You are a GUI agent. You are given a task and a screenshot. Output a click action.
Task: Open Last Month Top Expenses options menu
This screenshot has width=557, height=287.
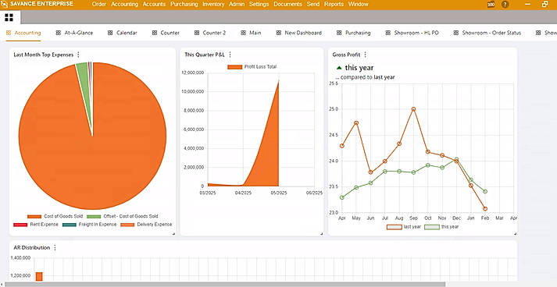tap(78, 55)
